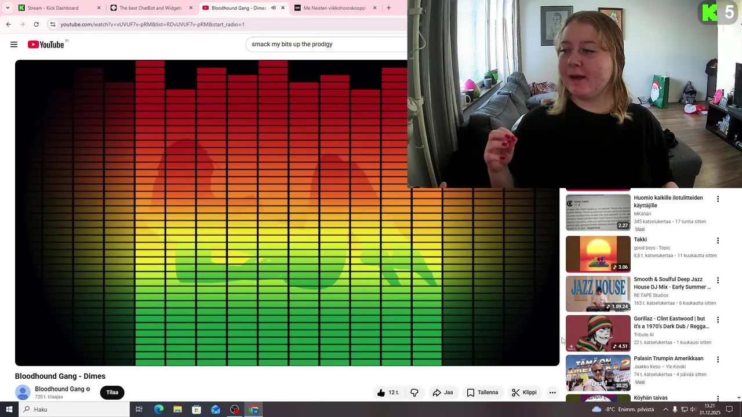
Task: Subscribe using the Tilaa button
Action: [112, 393]
